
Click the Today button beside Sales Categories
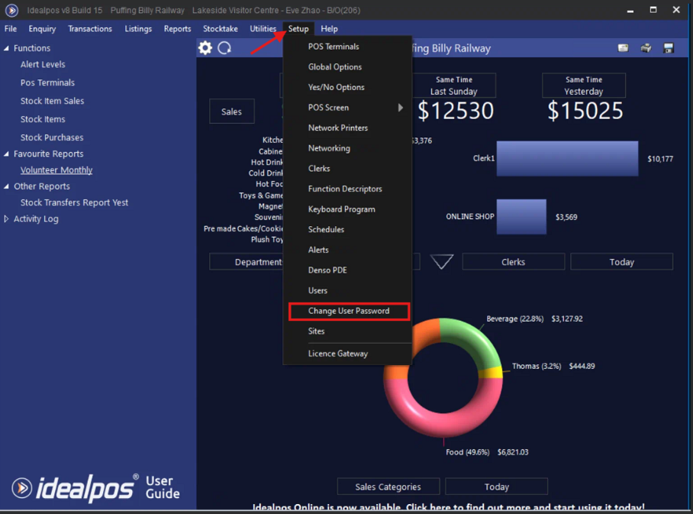coord(497,487)
